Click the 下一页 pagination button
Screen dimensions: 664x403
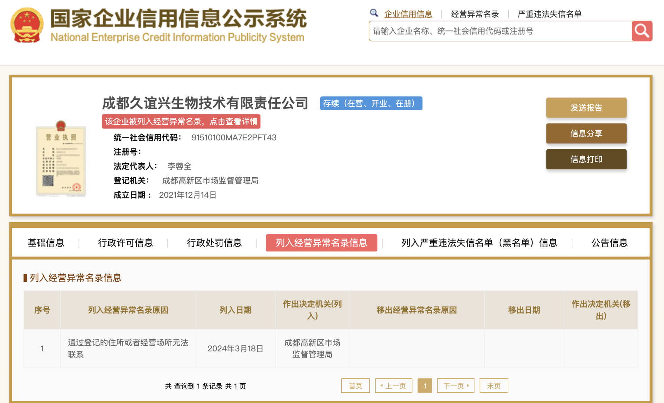click(455, 385)
